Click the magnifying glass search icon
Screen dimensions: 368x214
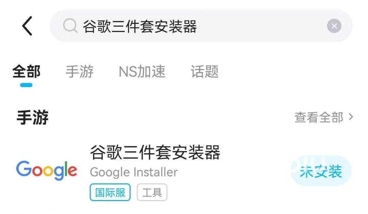pos(70,26)
